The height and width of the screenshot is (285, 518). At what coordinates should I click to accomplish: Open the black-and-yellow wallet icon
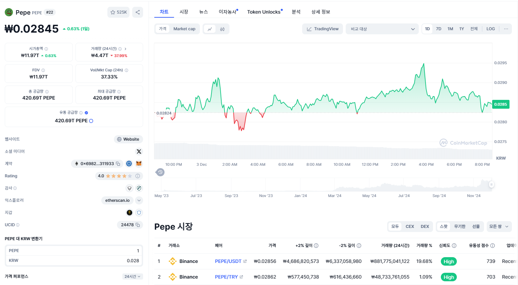(129, 213)
